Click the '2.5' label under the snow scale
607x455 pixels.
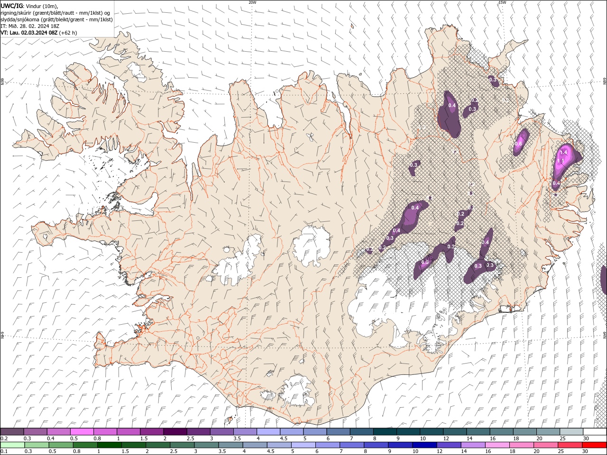coord(190,438)
